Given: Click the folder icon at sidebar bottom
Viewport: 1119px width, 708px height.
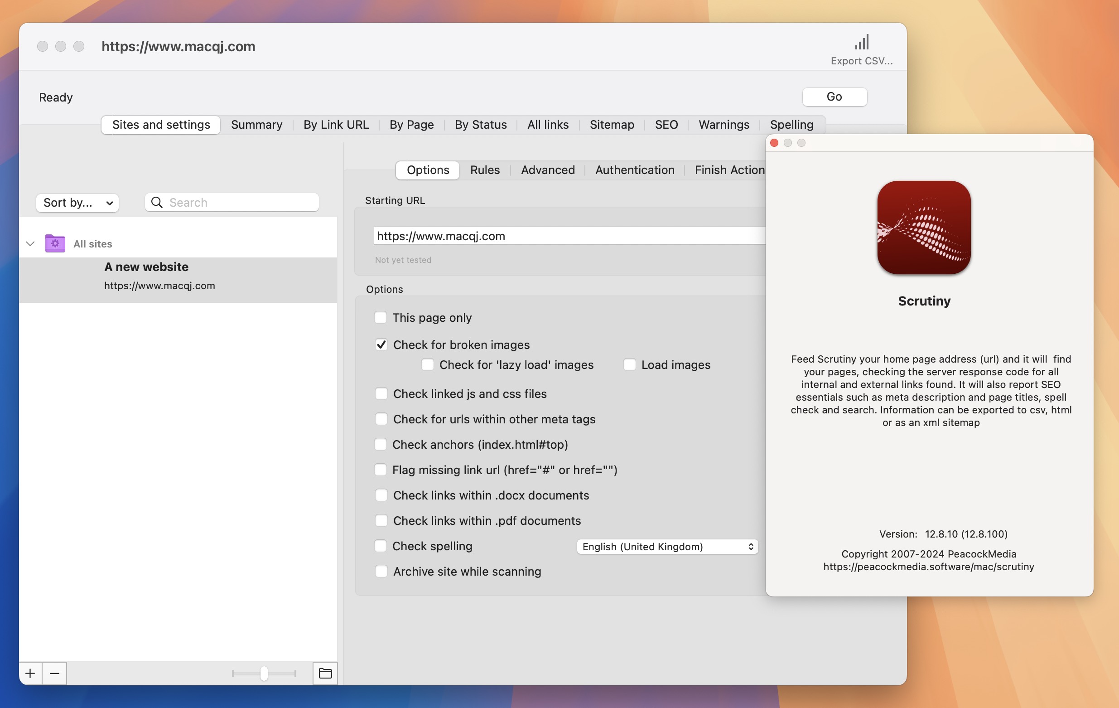Looking at the screenshot, I should [325, 673].
